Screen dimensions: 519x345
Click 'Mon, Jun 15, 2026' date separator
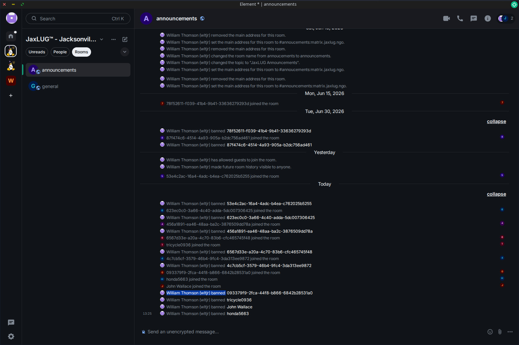coord(325,93)
